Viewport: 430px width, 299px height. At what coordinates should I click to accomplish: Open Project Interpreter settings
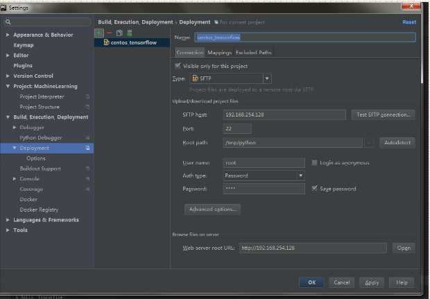point(42,97)
